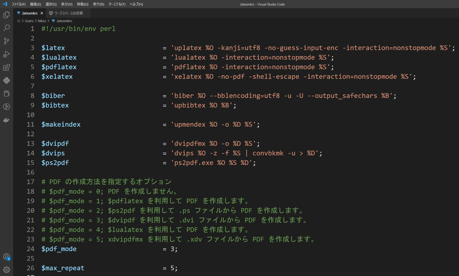Open the ヘルプ(H) menu

[136, 4]
